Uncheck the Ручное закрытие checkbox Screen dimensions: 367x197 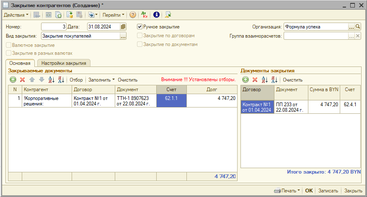coord(140,27)
